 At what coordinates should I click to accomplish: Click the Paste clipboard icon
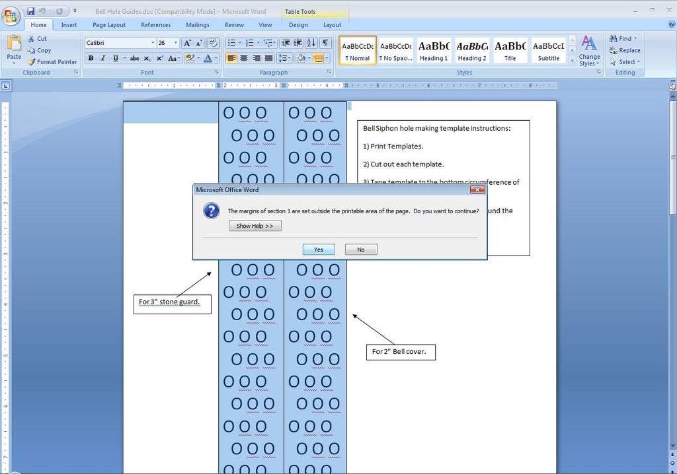14,43
